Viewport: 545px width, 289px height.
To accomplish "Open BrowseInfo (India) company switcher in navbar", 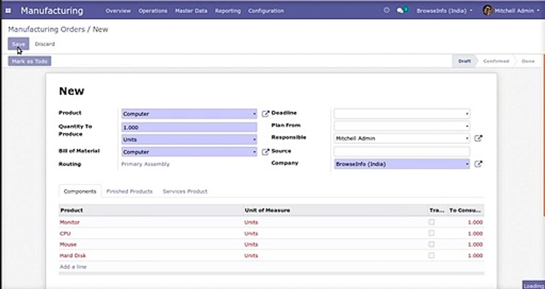I will (x=444, y=11).
